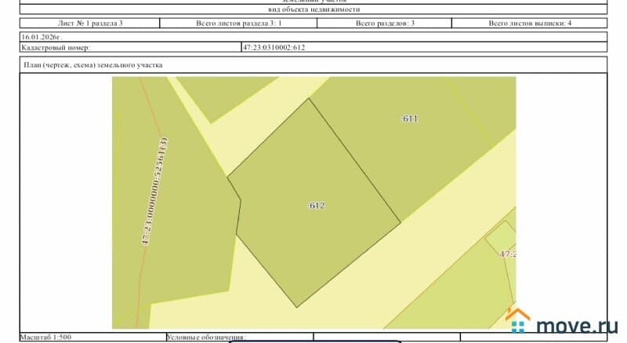Screen dimensions: 627x343
Task: Click the Кадастровый номер field label
Action: click(x=54, y=48)
